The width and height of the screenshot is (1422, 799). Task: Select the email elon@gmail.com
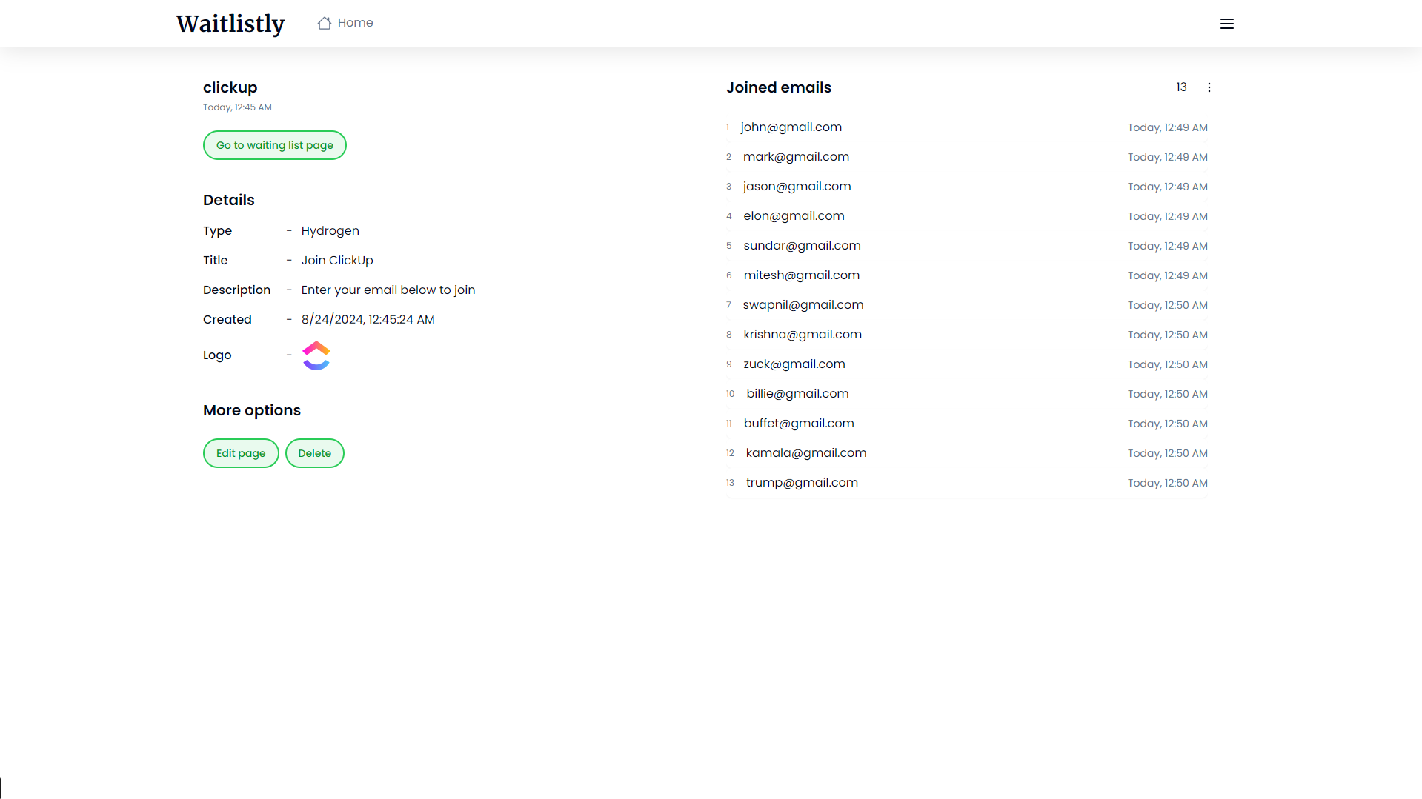click(x=794, y=216)
